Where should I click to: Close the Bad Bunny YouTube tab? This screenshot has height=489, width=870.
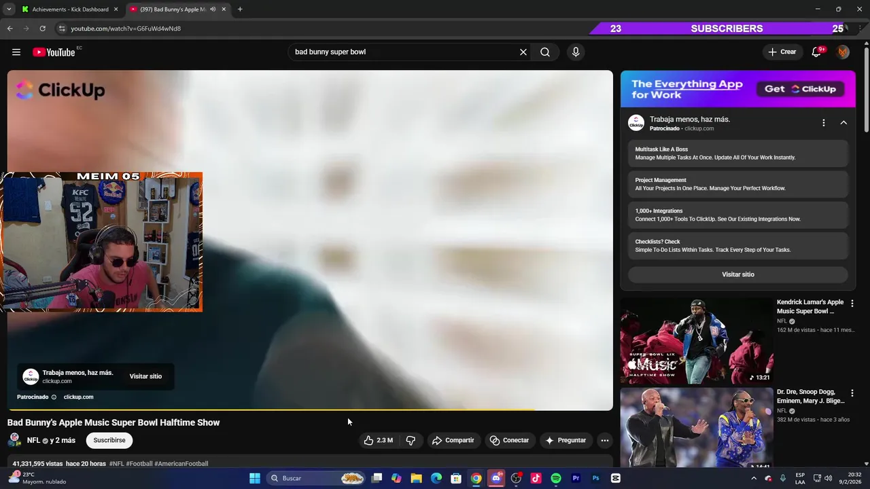224,10
